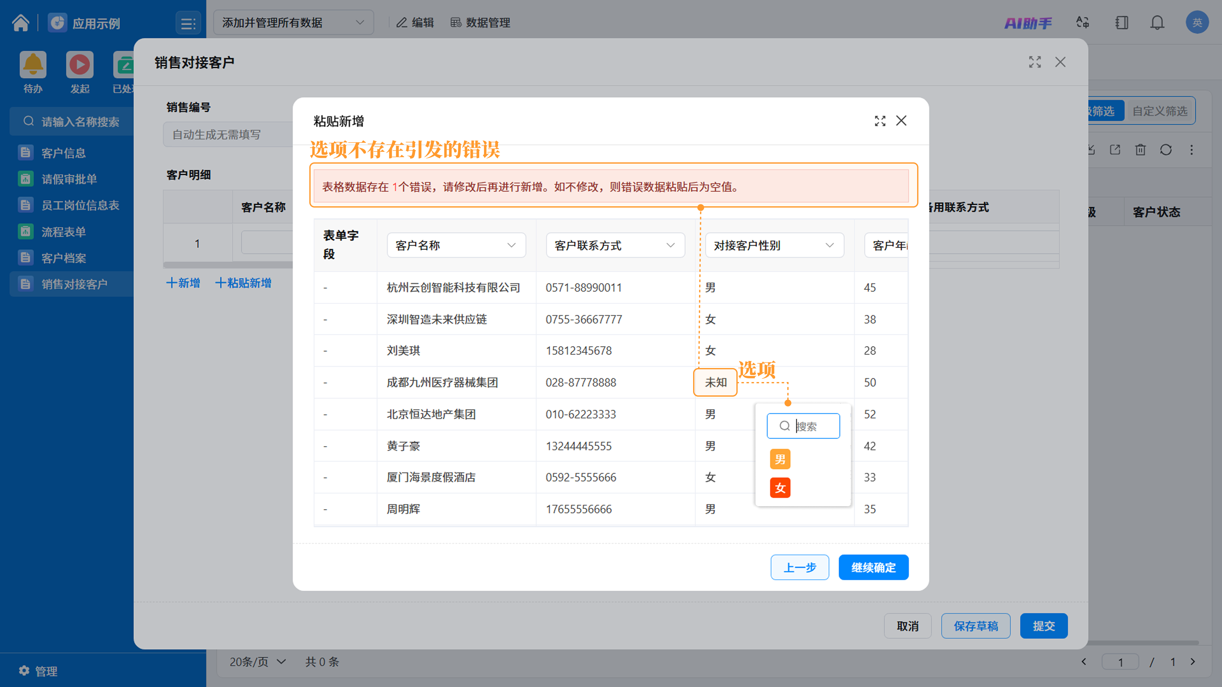
Task: Click the 深圳智造未来供应链 cell
Action: click(x=456, y=319)
